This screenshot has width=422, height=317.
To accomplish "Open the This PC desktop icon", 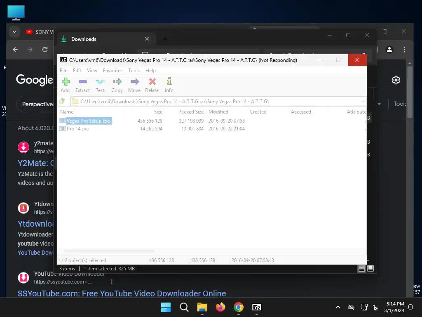I will pyautogui.click(x=16, y=12).
